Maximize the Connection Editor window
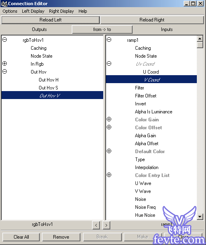The width and height of the screenshot is (206, 245). pyautogui.click(x=193, y=4)
